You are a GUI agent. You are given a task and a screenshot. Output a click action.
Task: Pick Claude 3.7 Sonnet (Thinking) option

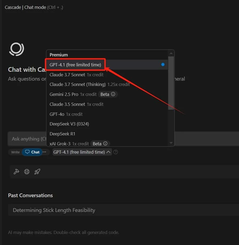107,84
